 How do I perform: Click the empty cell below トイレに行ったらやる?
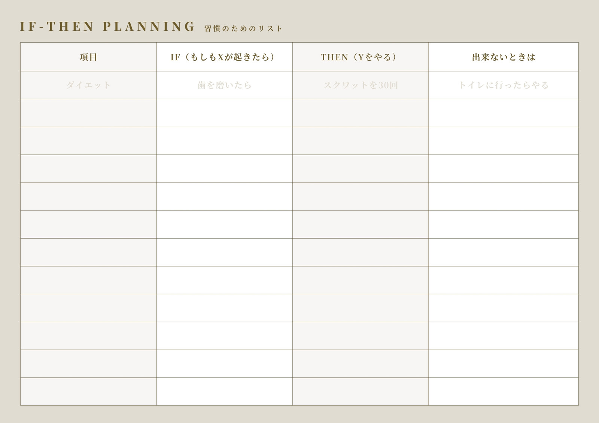[504, 113]
